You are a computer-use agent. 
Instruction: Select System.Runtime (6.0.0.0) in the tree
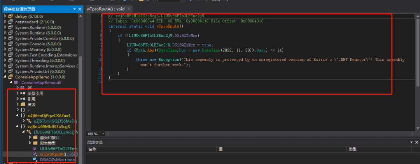(x=38, y=33)
